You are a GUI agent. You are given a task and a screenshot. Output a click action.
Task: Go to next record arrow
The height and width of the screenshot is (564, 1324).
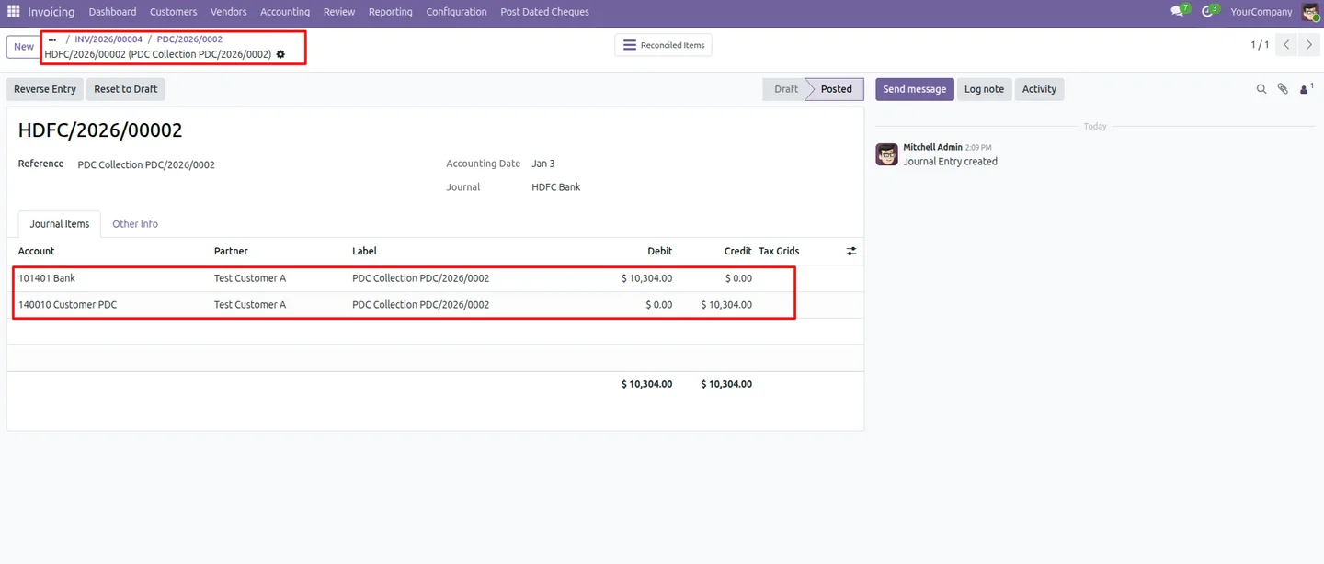(1309, 45)
